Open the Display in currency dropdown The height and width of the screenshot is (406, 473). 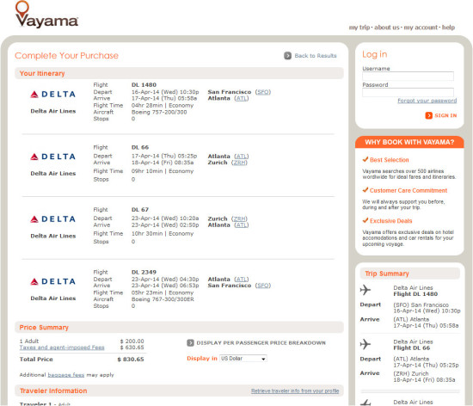[x=243, y=359]
